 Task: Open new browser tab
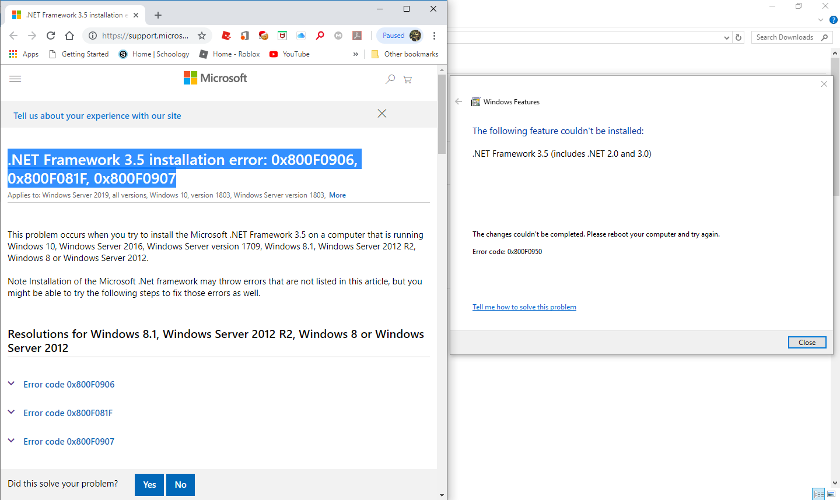158,15
